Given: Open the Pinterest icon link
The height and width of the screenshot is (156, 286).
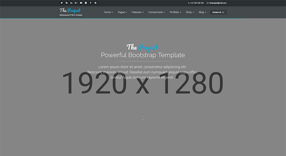Looking at the screenshot, I should coord(95,3).
